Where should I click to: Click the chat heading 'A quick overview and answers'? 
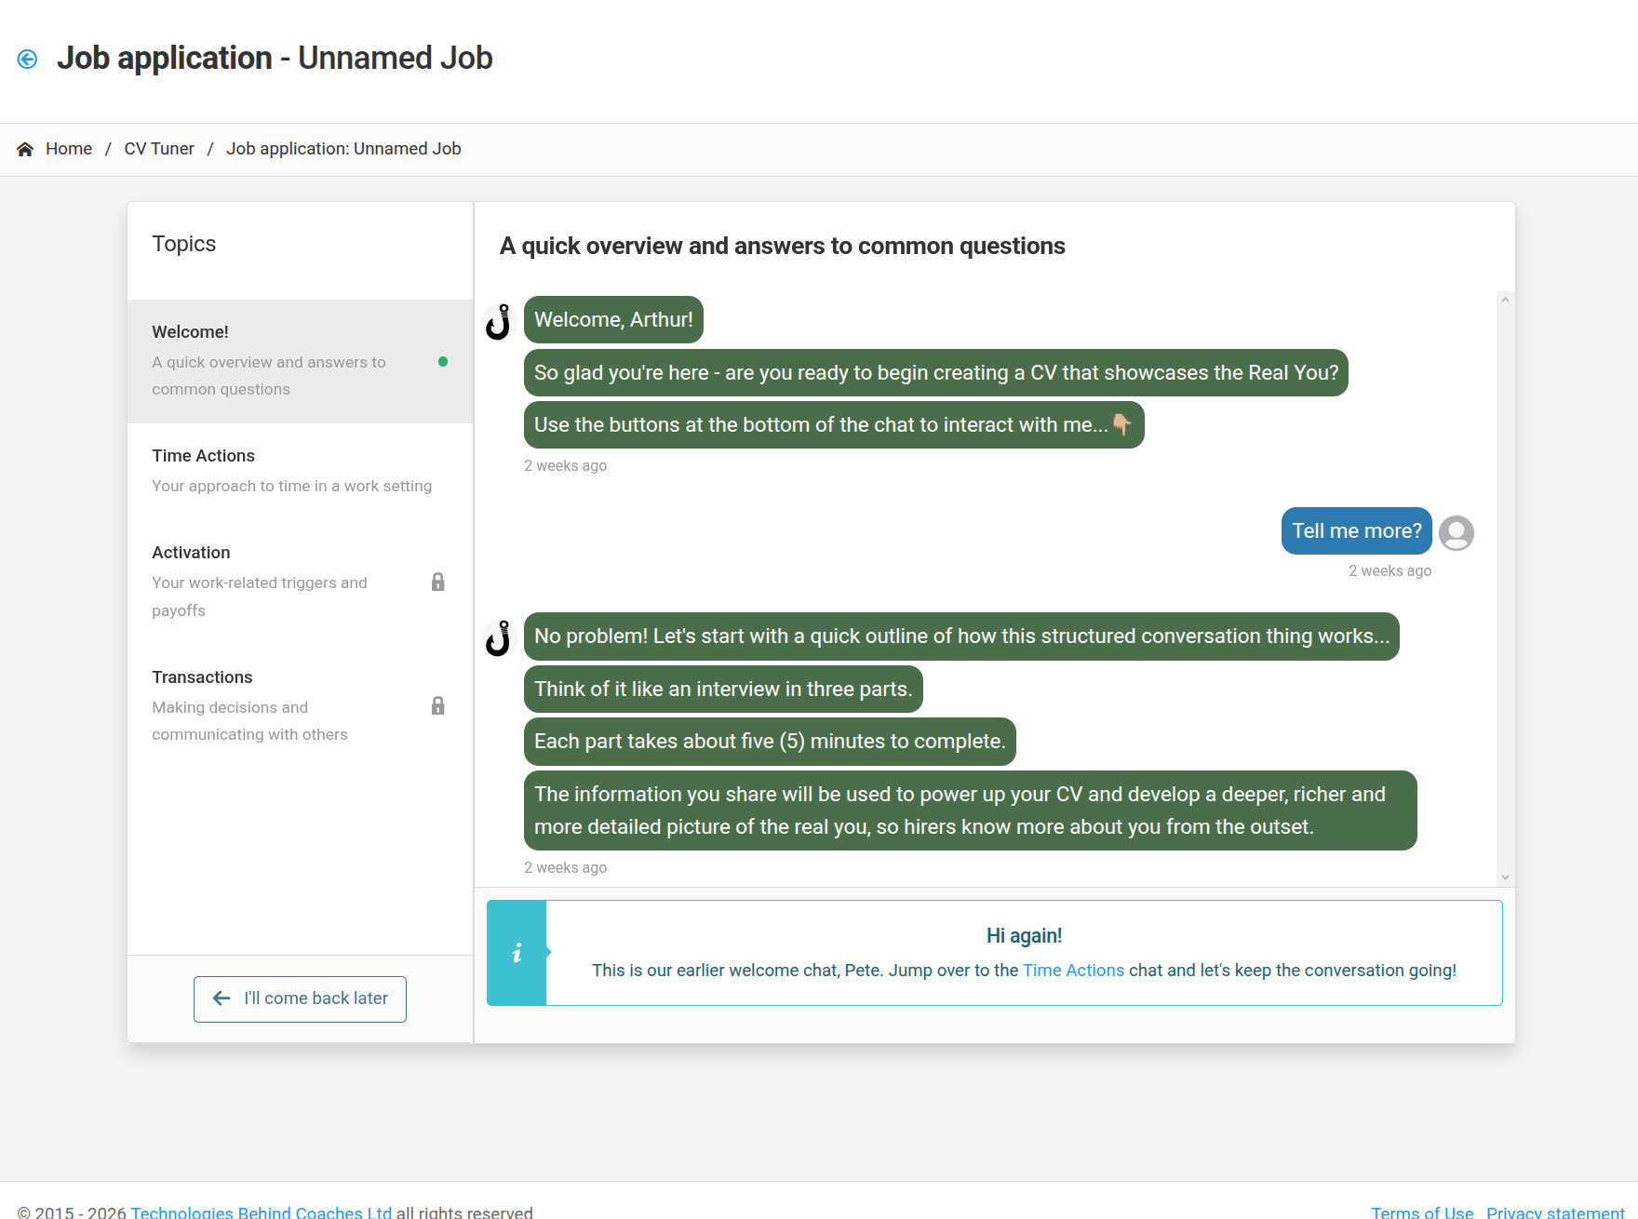pos(783,247)
